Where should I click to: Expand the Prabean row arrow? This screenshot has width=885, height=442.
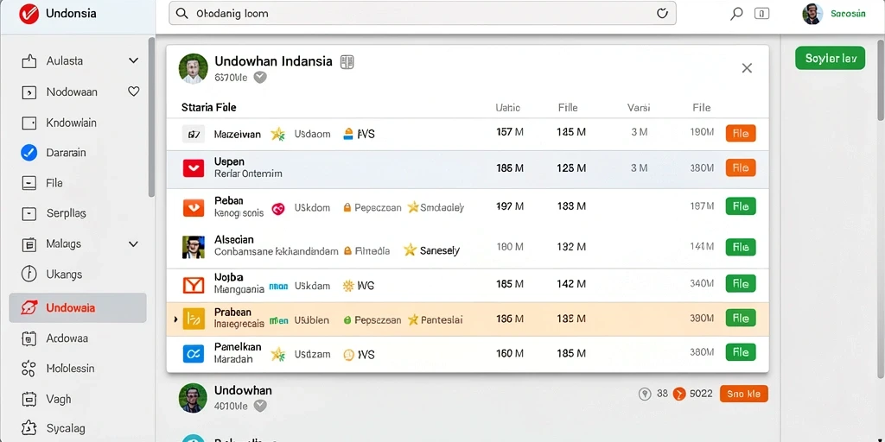click(175, 319)
